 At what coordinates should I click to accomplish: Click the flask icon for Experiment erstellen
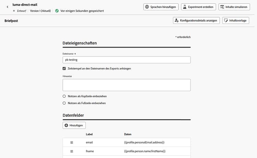tap(185, 7)
